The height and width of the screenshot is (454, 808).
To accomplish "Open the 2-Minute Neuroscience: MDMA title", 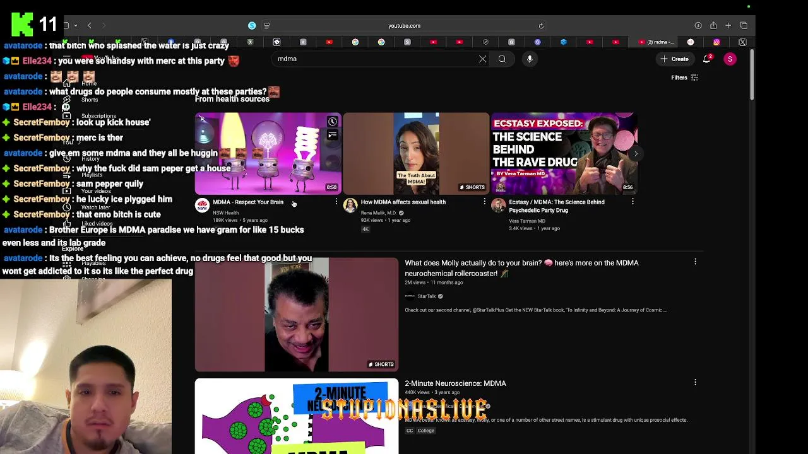I will pyautogui.click(x=455, y=383).
